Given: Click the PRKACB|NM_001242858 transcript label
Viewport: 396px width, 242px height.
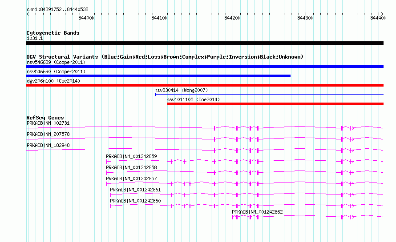Looking at the screenshot, I should click(x=131, y=168).
